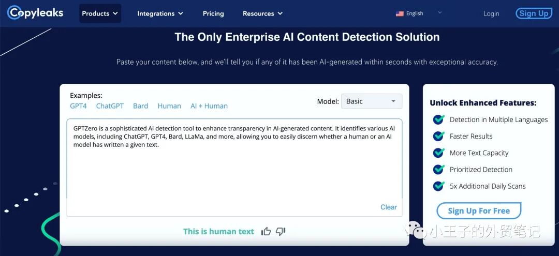Open the English language selector

click(419, 13)
